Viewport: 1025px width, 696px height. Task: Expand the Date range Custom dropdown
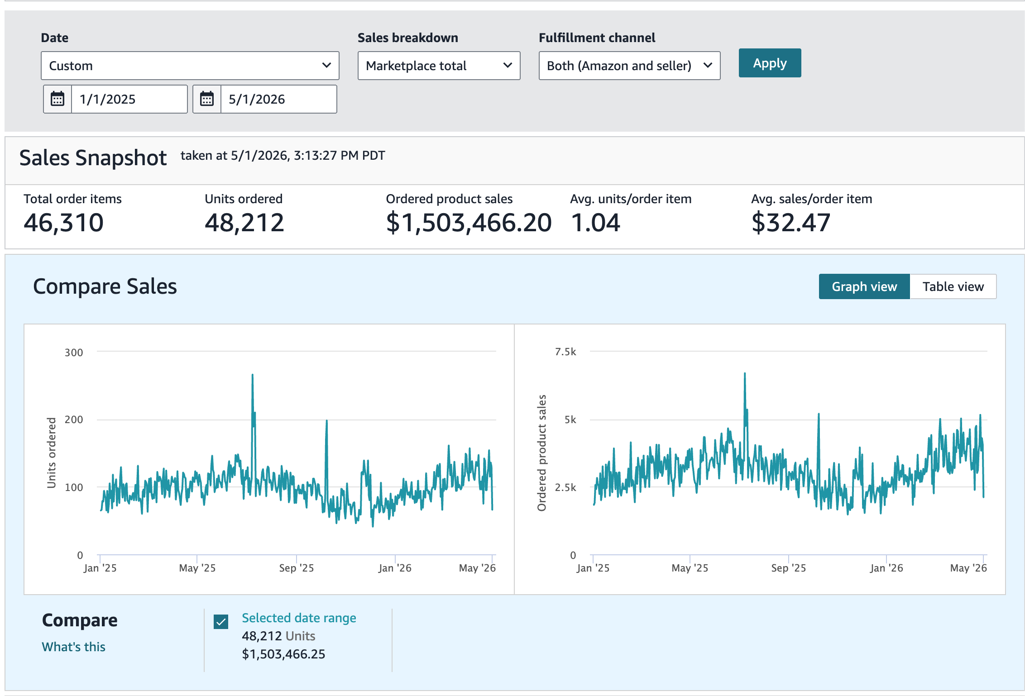pos(190,66)
